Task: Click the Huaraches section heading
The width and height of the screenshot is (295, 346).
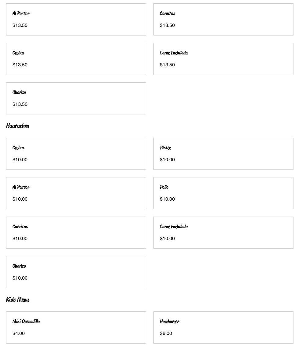Action: tap(18, 126)
